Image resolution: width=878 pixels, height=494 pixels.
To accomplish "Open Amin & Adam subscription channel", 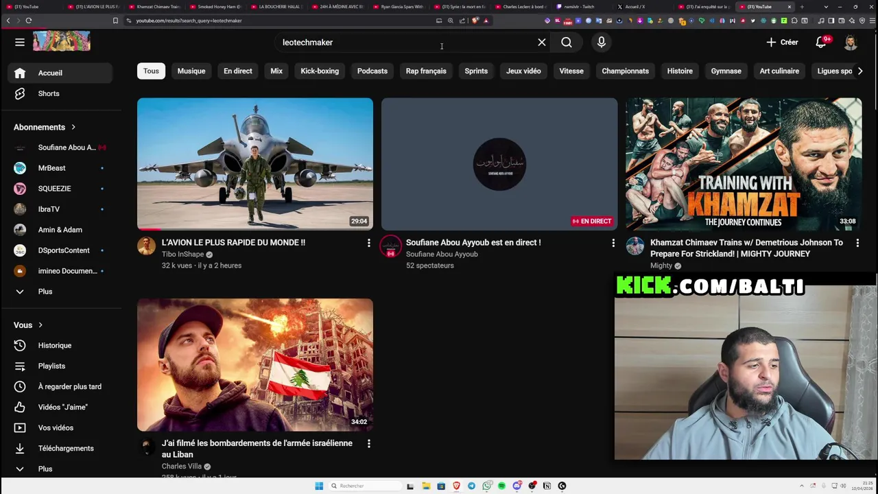I will [60, 230].
